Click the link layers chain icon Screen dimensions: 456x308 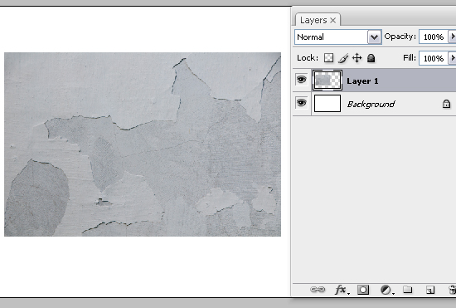318,290
